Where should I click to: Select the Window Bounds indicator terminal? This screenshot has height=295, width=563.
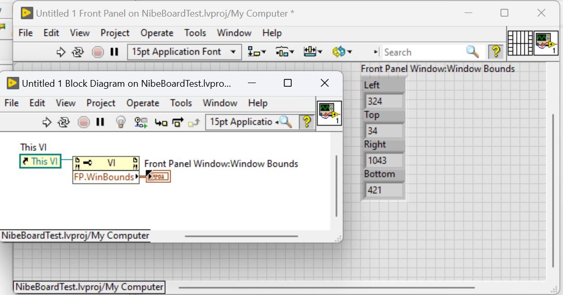[158, 177]
